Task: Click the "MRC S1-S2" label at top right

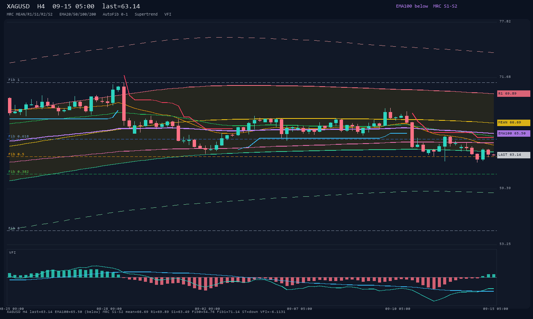Action: [x=445, y=6]
